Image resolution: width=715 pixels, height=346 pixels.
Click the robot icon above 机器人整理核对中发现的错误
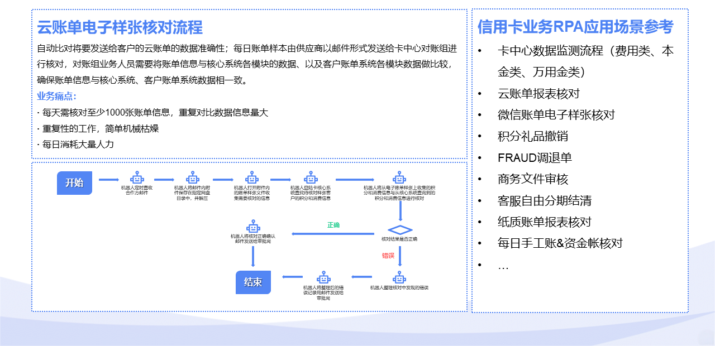click(399, 277)
